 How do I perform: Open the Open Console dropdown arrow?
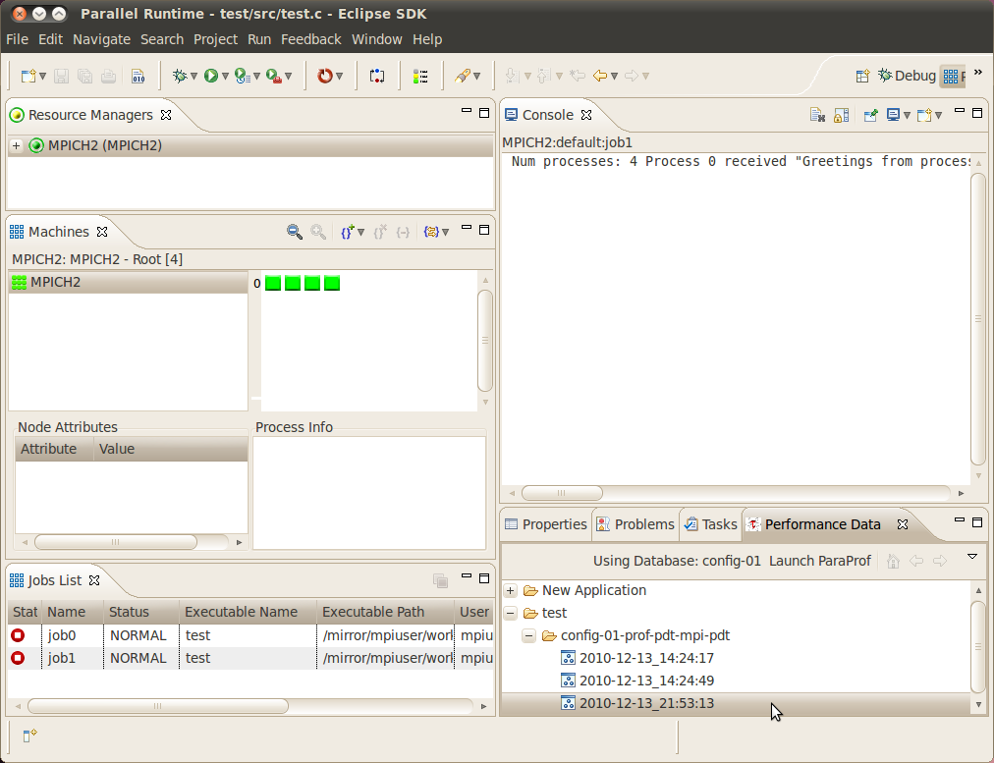(938, 115)
